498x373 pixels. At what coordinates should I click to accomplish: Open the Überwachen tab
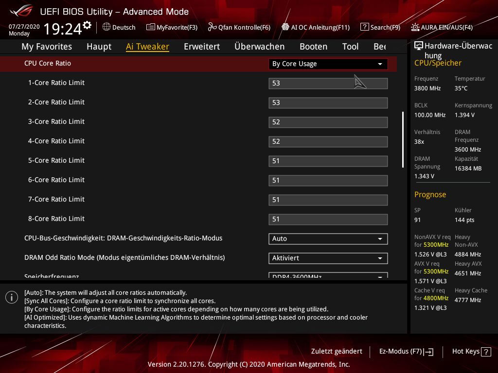coord(260,47)
